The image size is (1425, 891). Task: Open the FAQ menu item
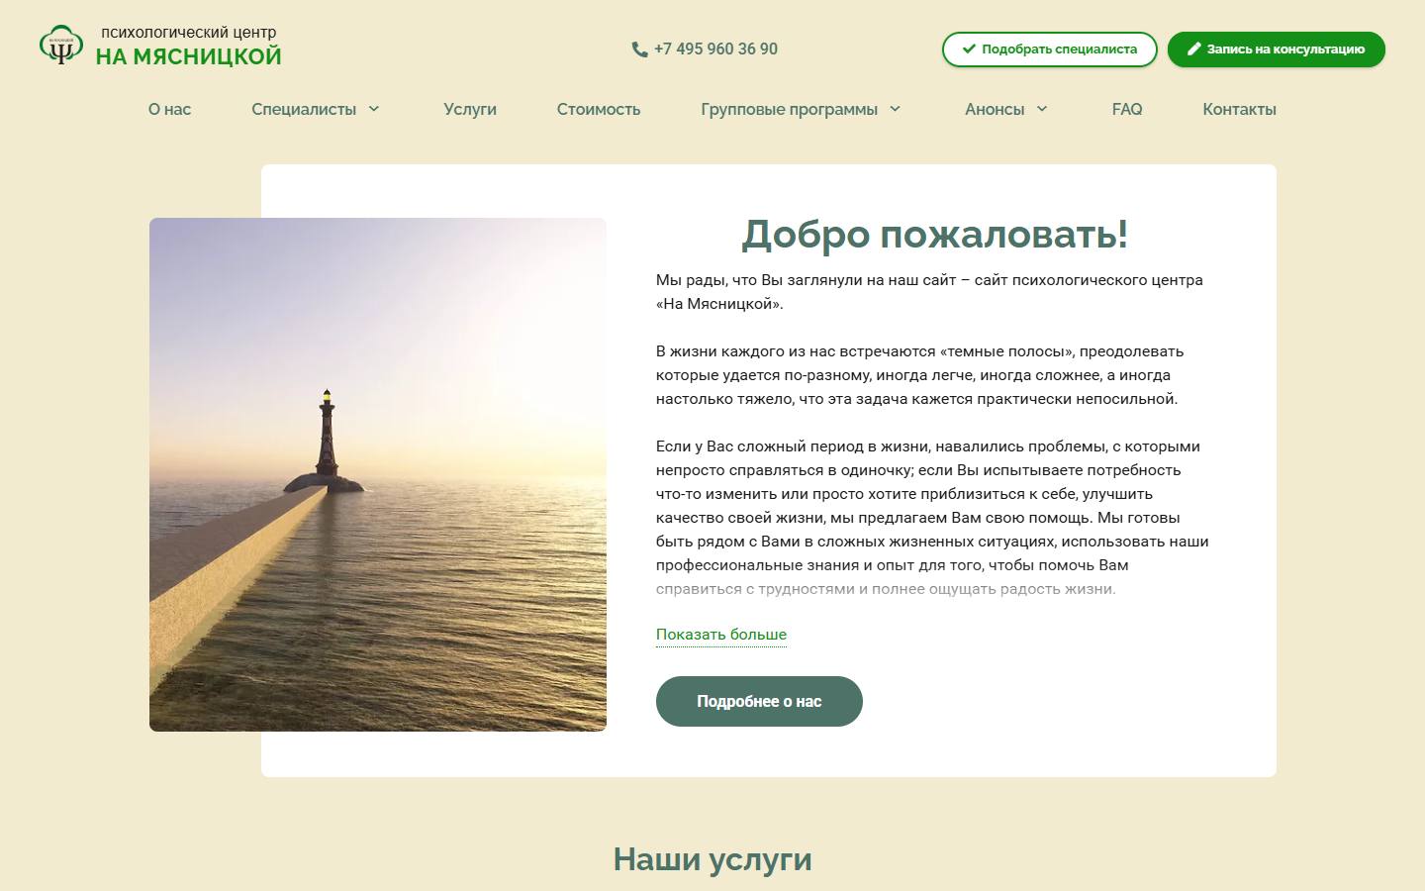pos(1127,109)
